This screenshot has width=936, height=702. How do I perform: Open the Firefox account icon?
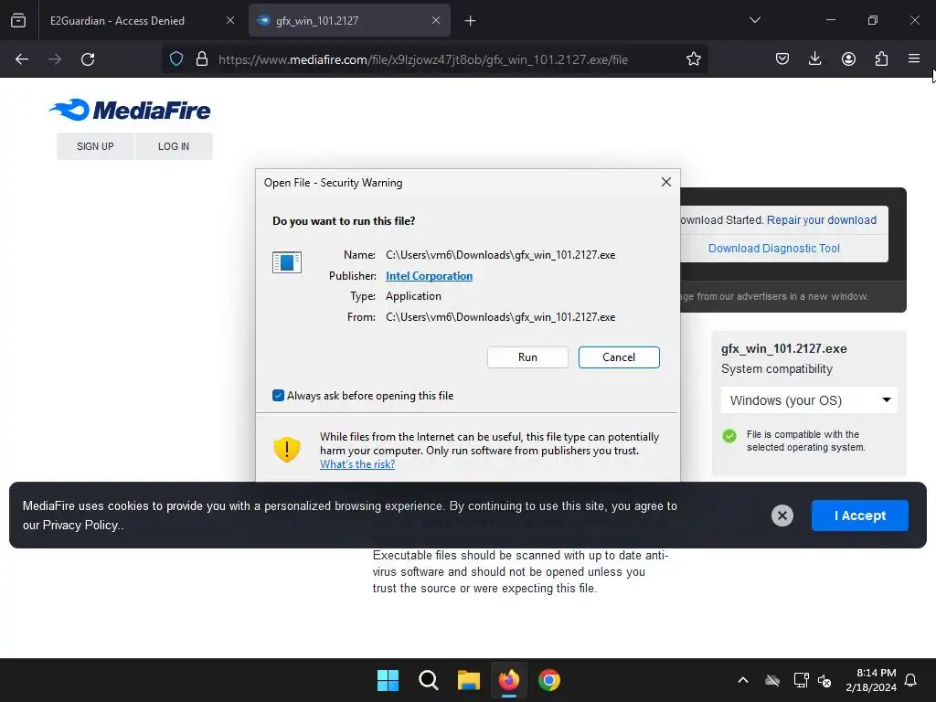[848, 58]
